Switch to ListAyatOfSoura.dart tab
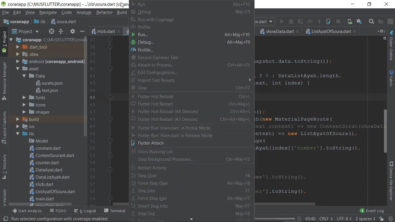 tap(331, 31)
